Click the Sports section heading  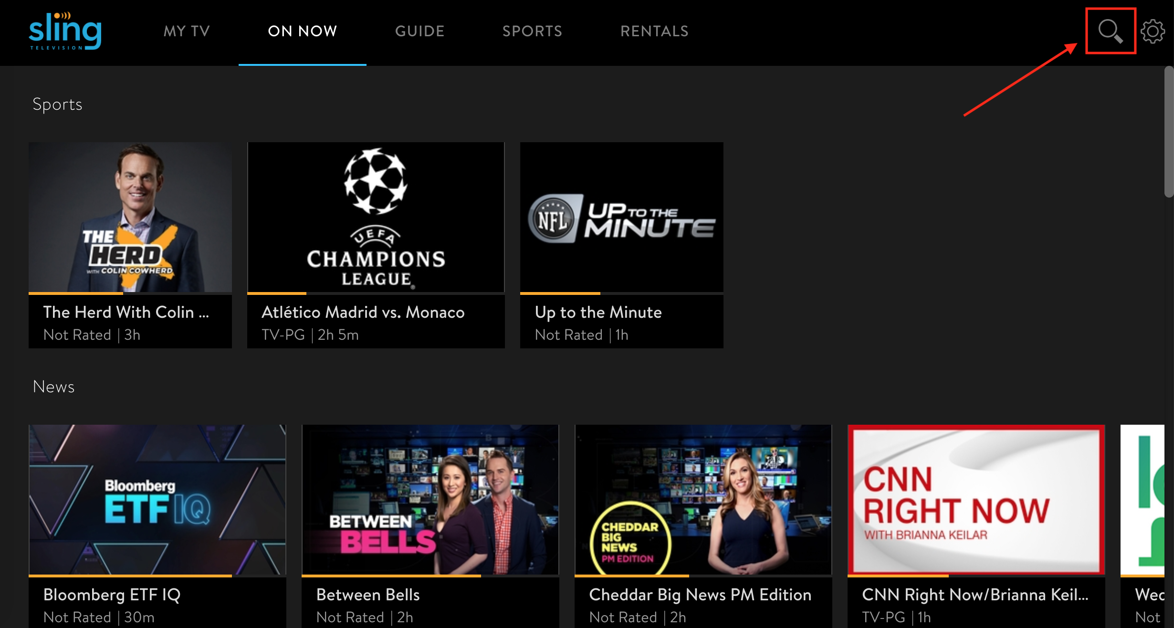(57, 105)
